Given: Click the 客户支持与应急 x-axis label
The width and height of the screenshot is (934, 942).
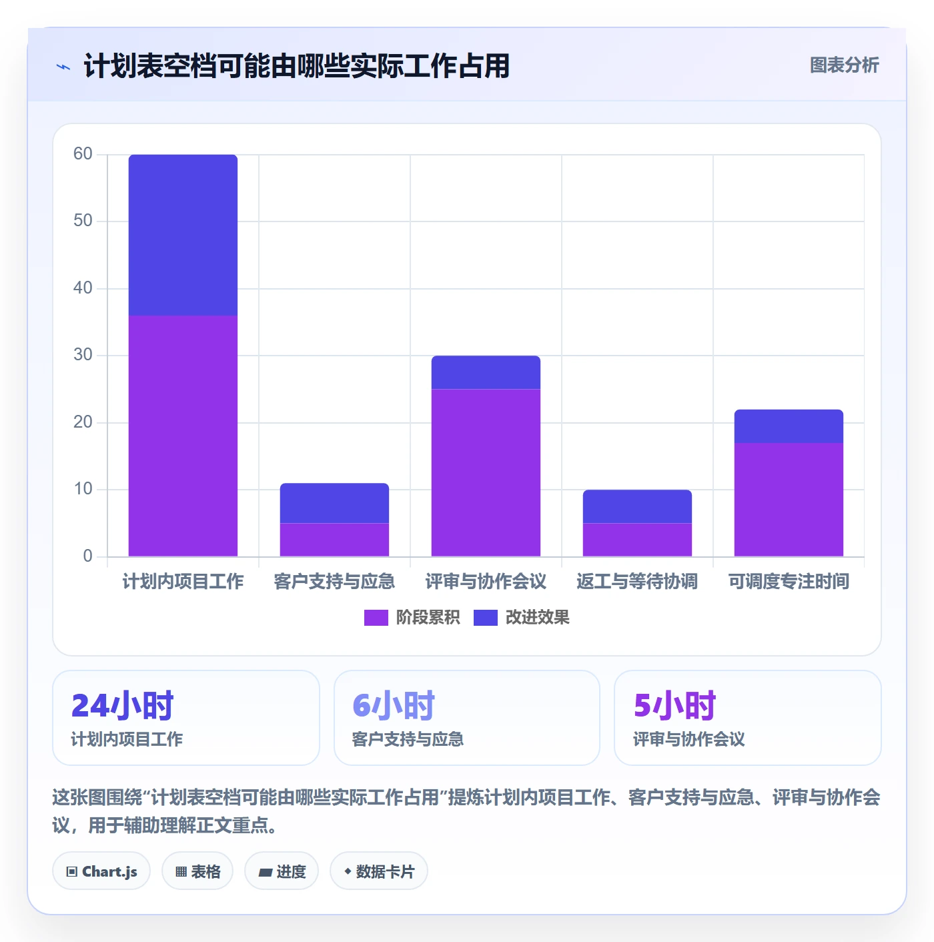Looking at the screenshot, I should coord(334,582).
